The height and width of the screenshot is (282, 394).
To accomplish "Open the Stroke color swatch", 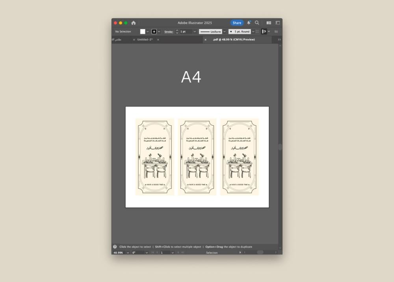I will tap(154, 31).
